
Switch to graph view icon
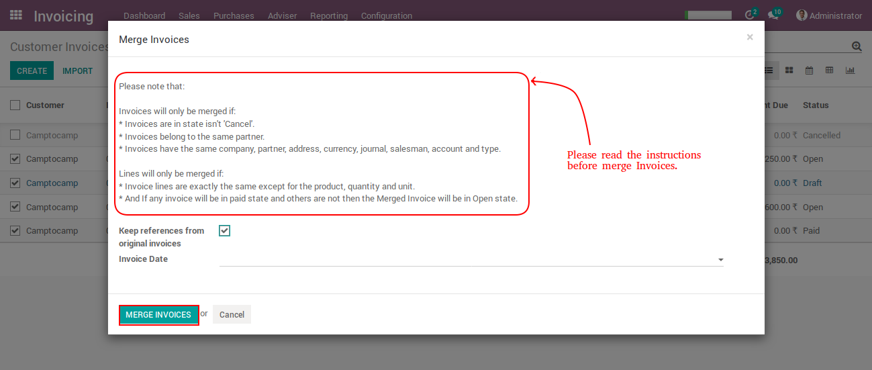click(850, 71)
